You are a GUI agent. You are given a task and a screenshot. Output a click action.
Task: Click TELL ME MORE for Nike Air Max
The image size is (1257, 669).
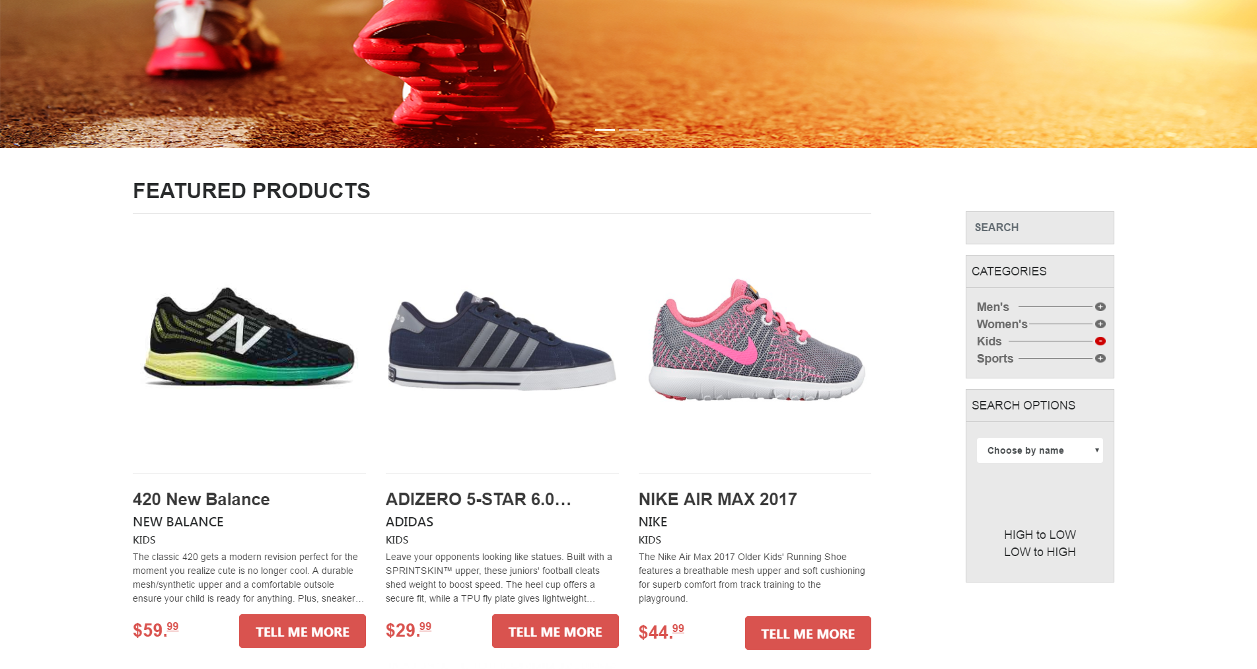pos(808,633)
